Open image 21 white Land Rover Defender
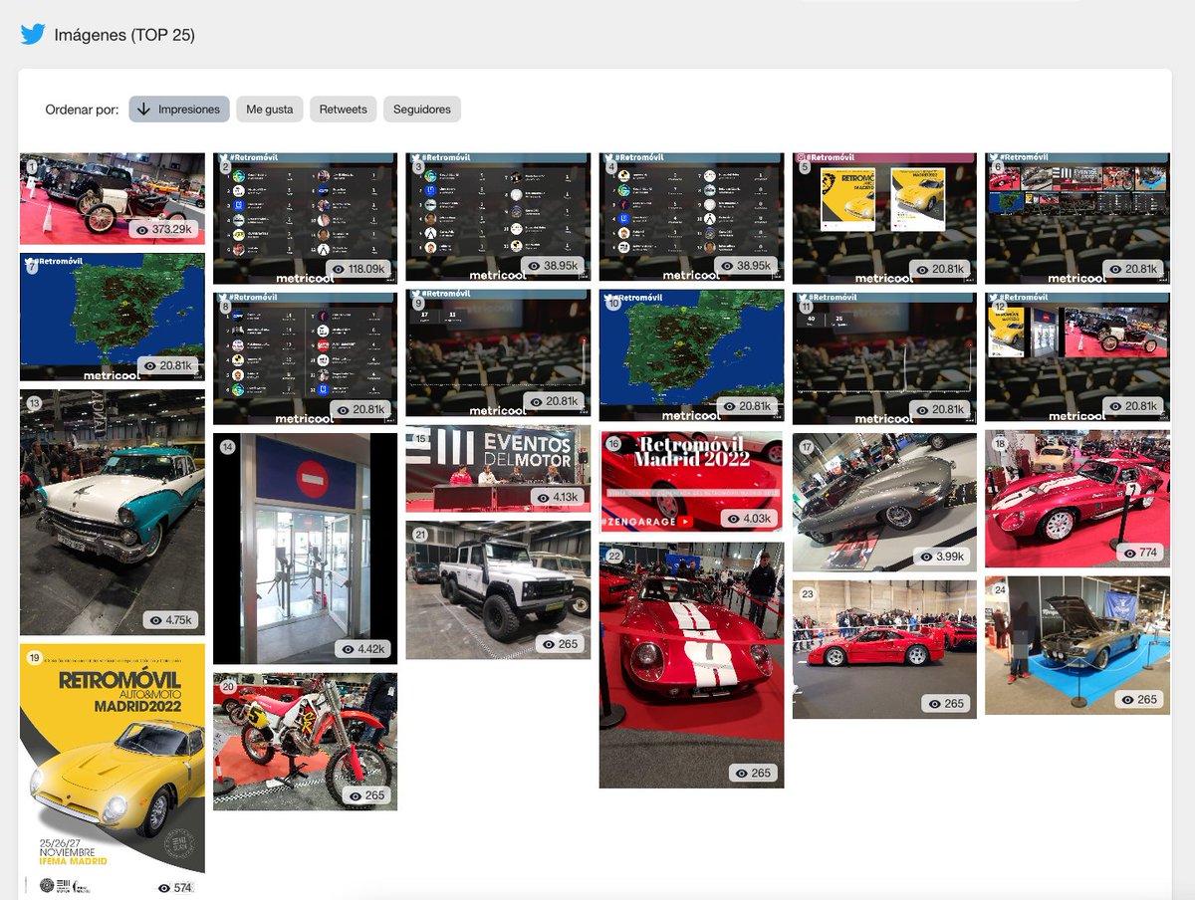Image resolution: width=1195 pixels, height=900 pixels. coord(498,589)
